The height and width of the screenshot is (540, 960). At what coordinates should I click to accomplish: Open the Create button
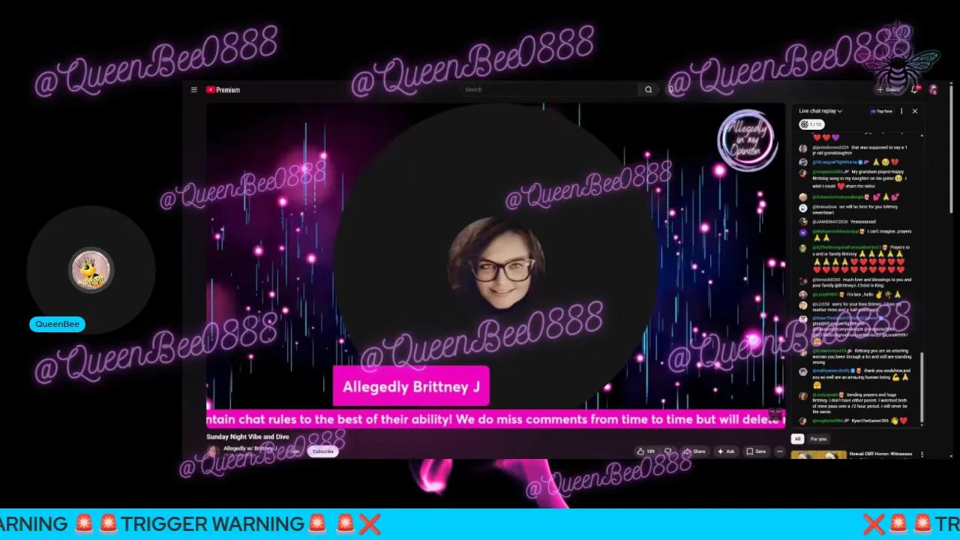[x=889, y=90]
